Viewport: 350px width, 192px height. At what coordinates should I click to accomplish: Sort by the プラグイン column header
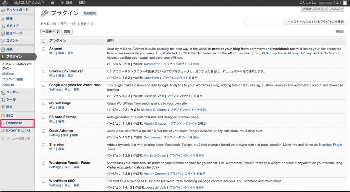click(x=57, y=41)
